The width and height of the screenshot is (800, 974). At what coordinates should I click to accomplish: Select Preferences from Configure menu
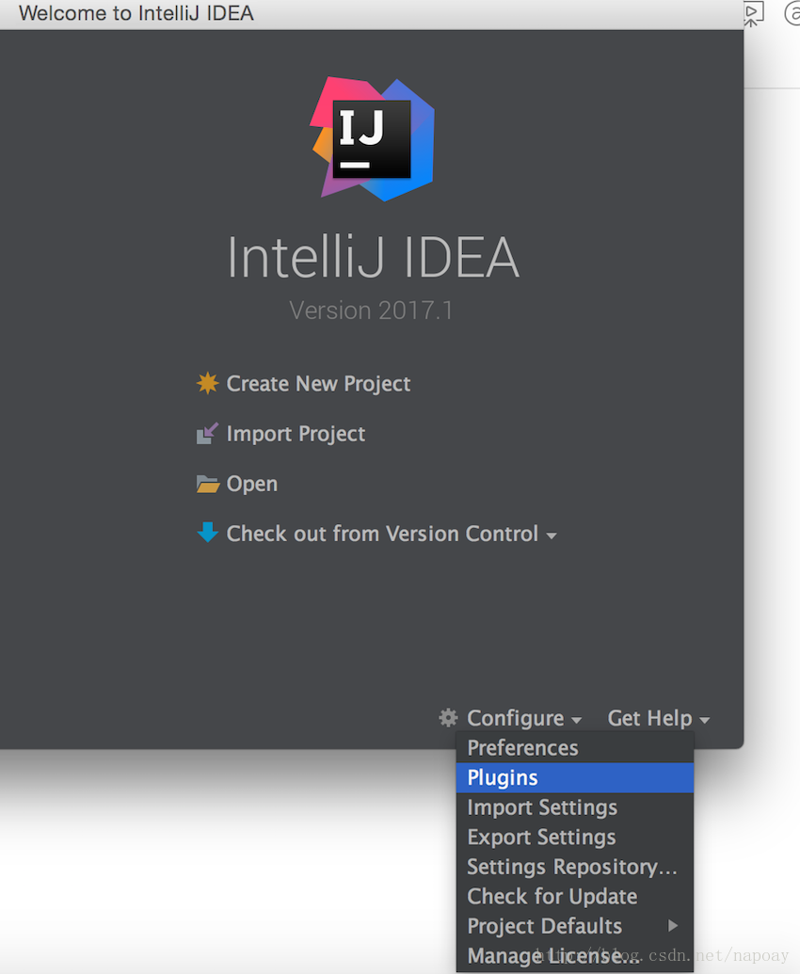coord(574,748)
